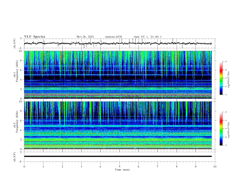Click time axis tick label "9"
242x187 pixels.
coord(196,167)
